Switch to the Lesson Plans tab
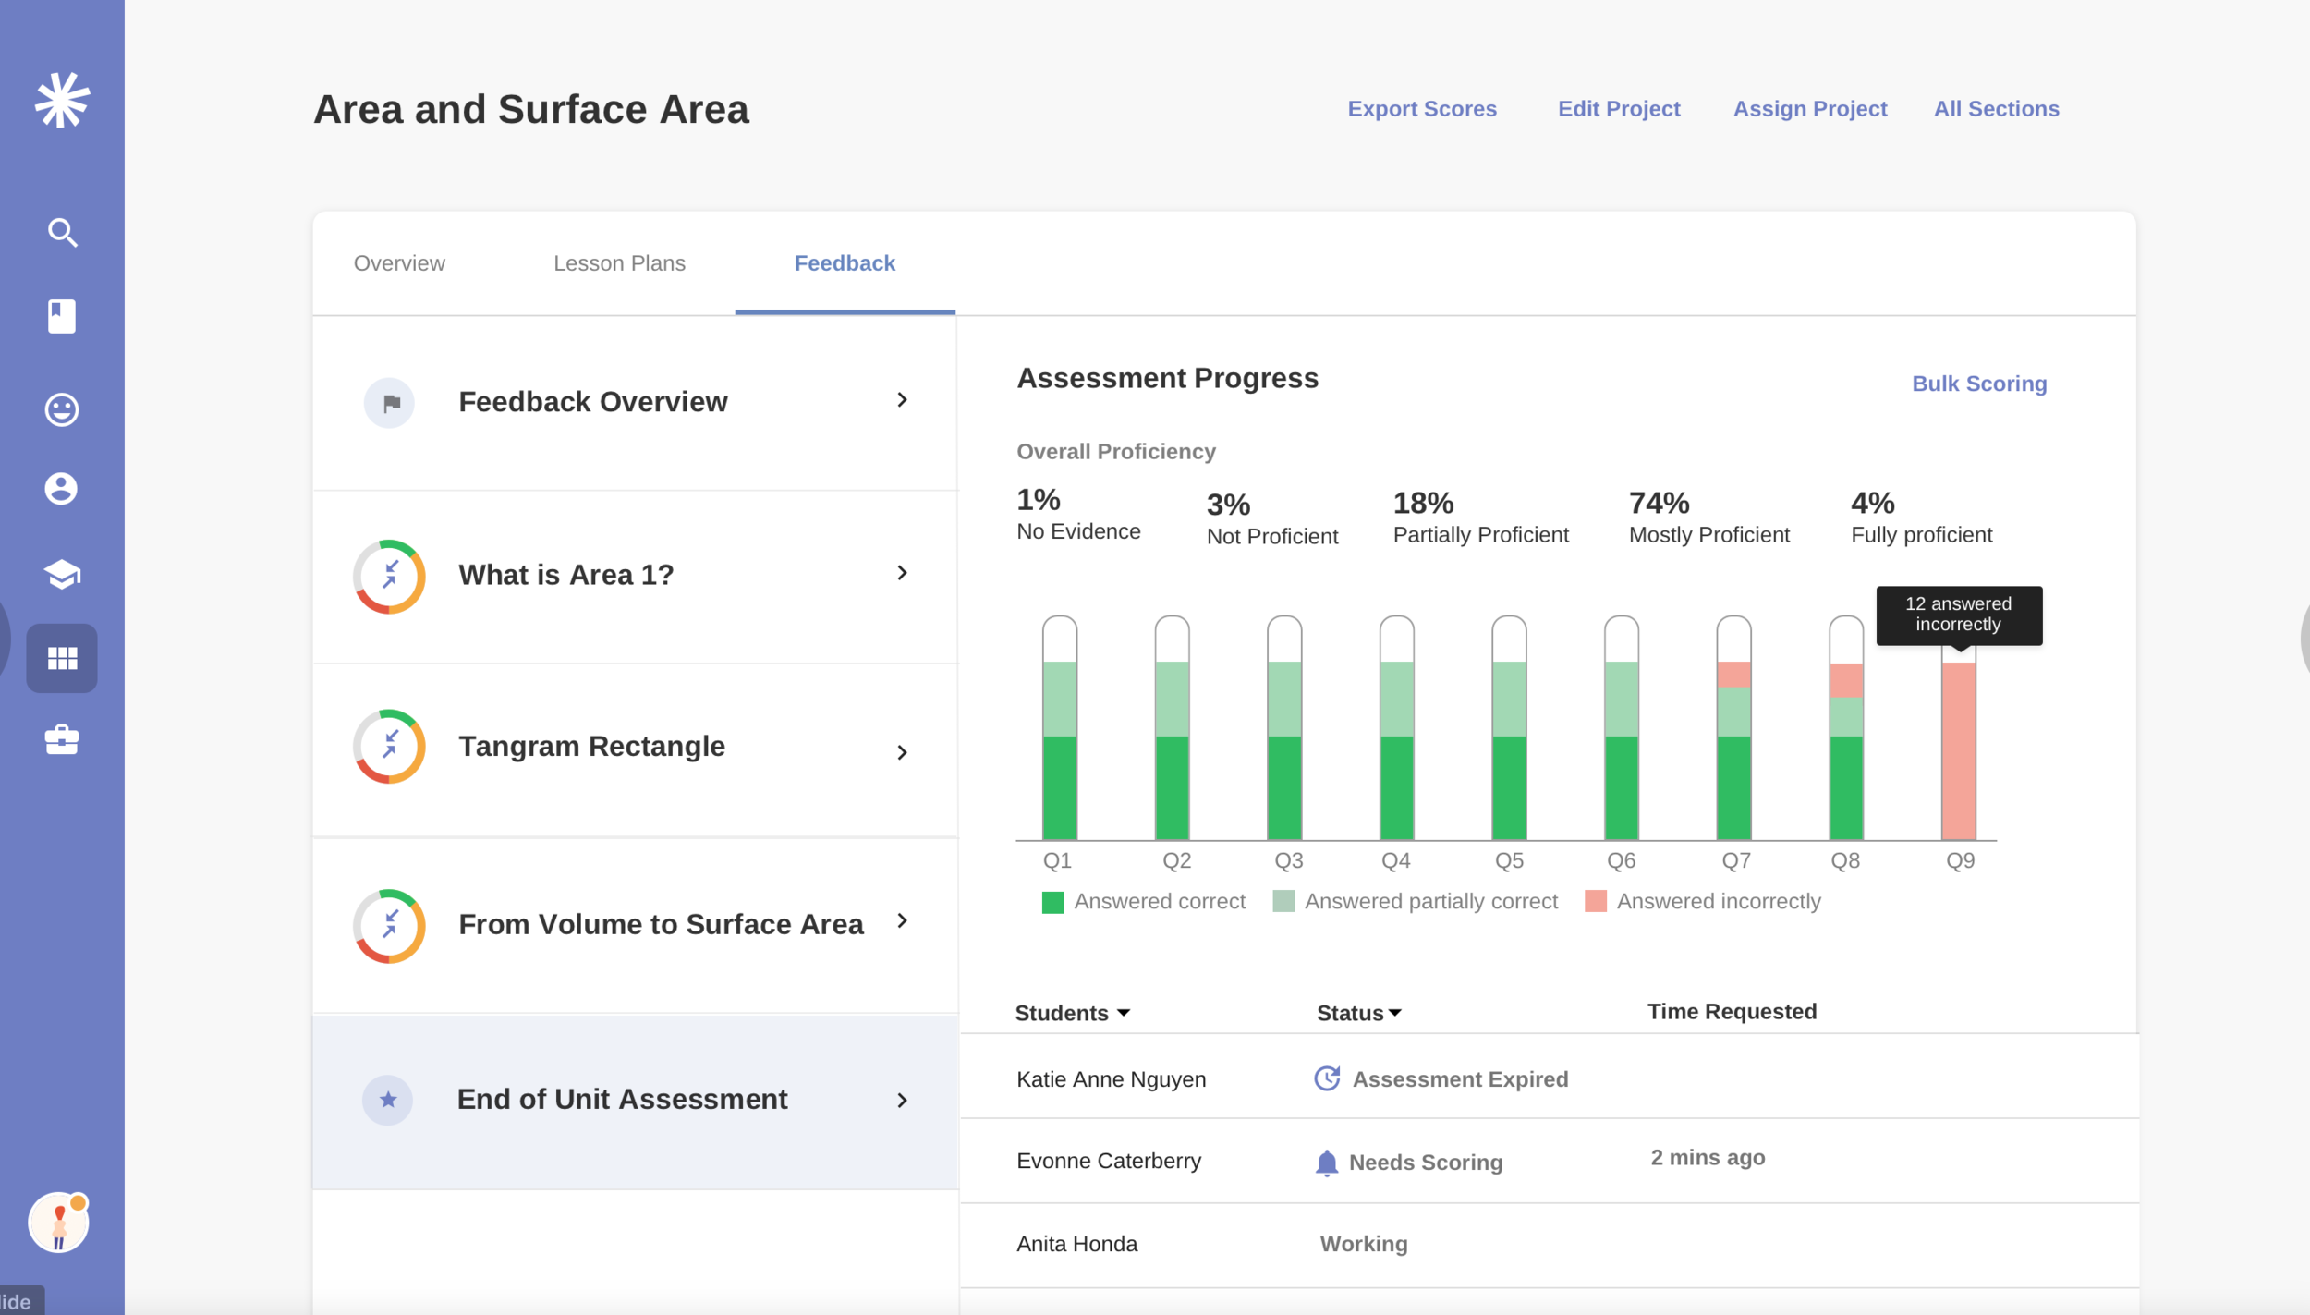2310x1315 pixels. coord(619,263)
